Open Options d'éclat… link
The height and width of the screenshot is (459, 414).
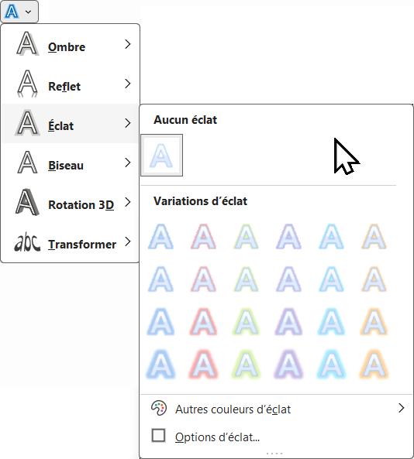click(217, 437)
